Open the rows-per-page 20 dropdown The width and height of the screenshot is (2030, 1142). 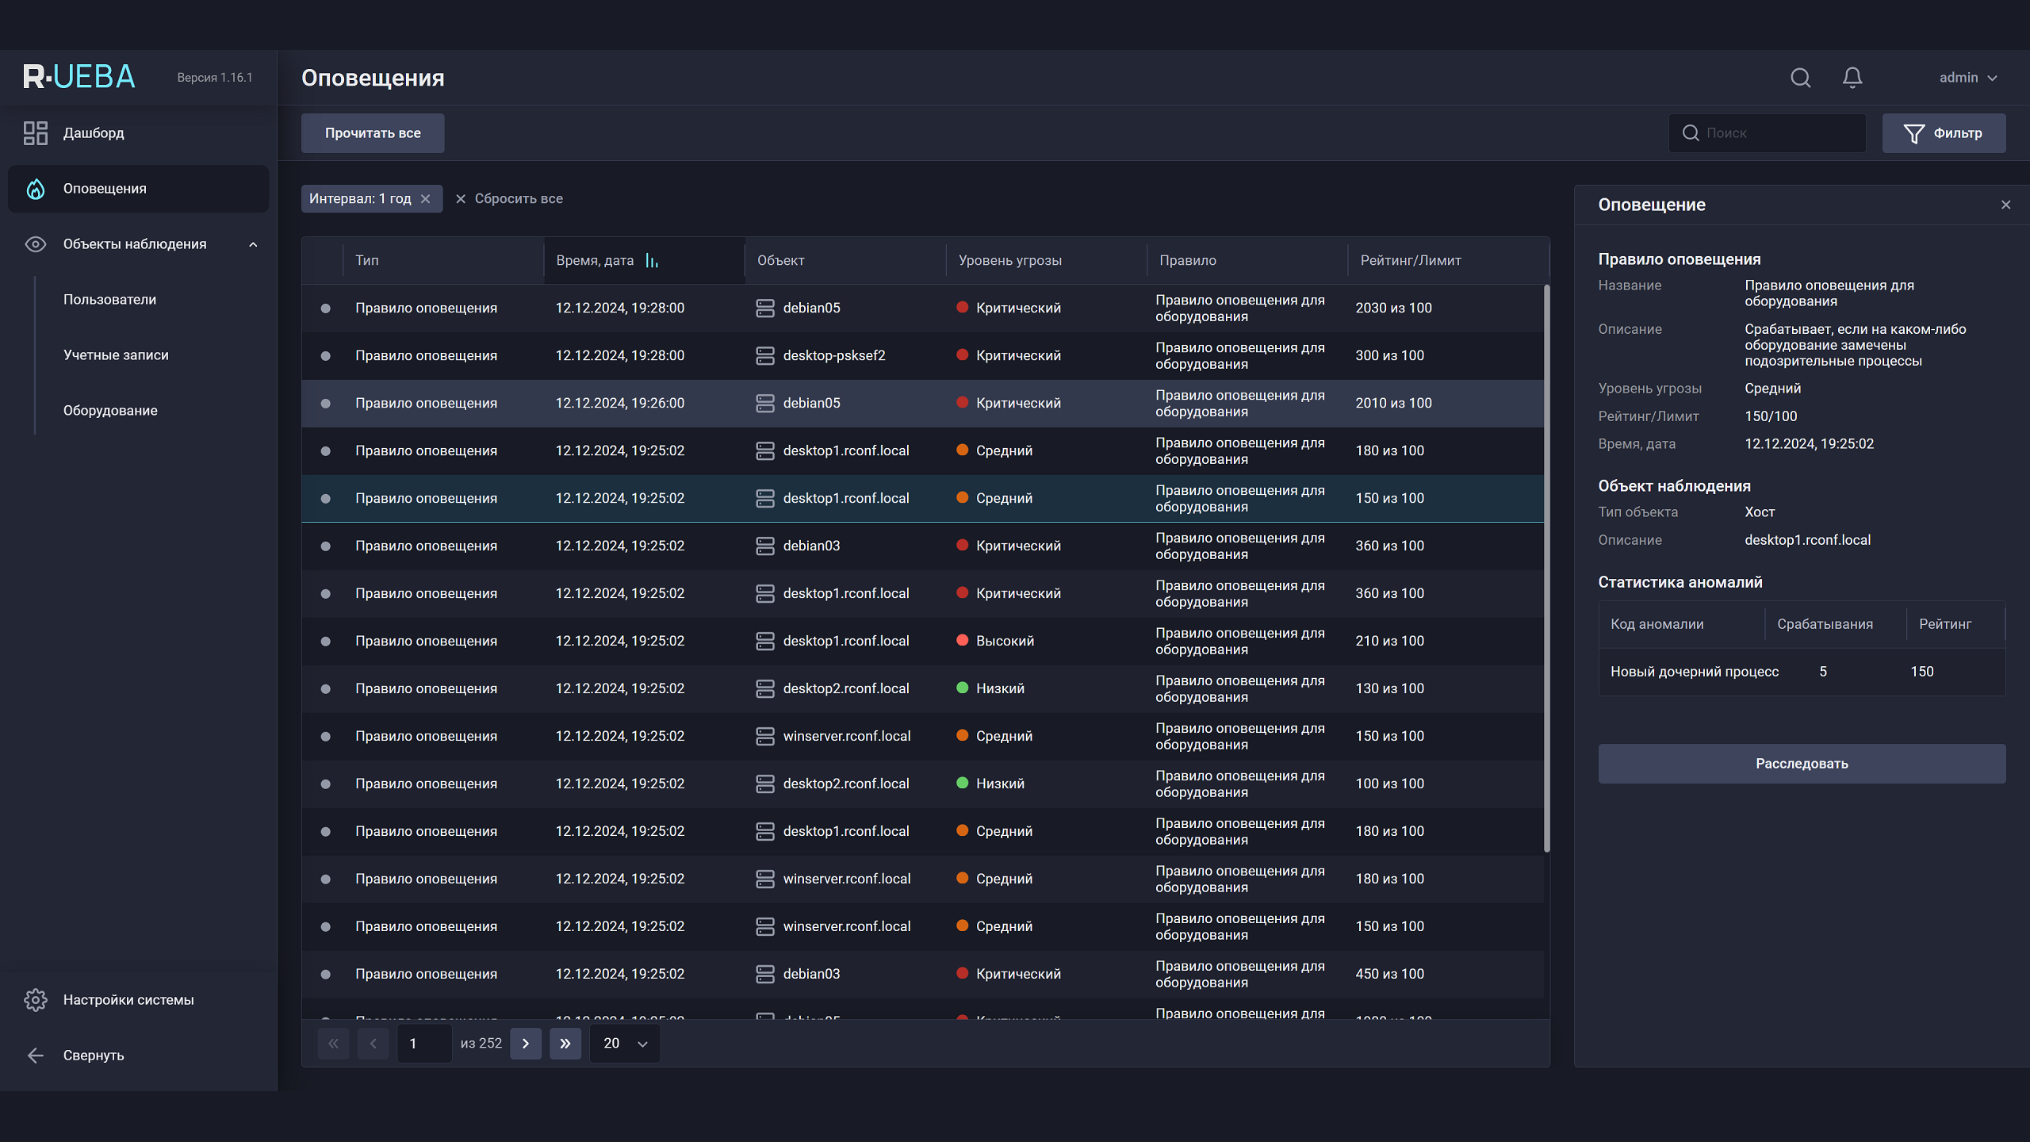click(x=625, y=1044)
